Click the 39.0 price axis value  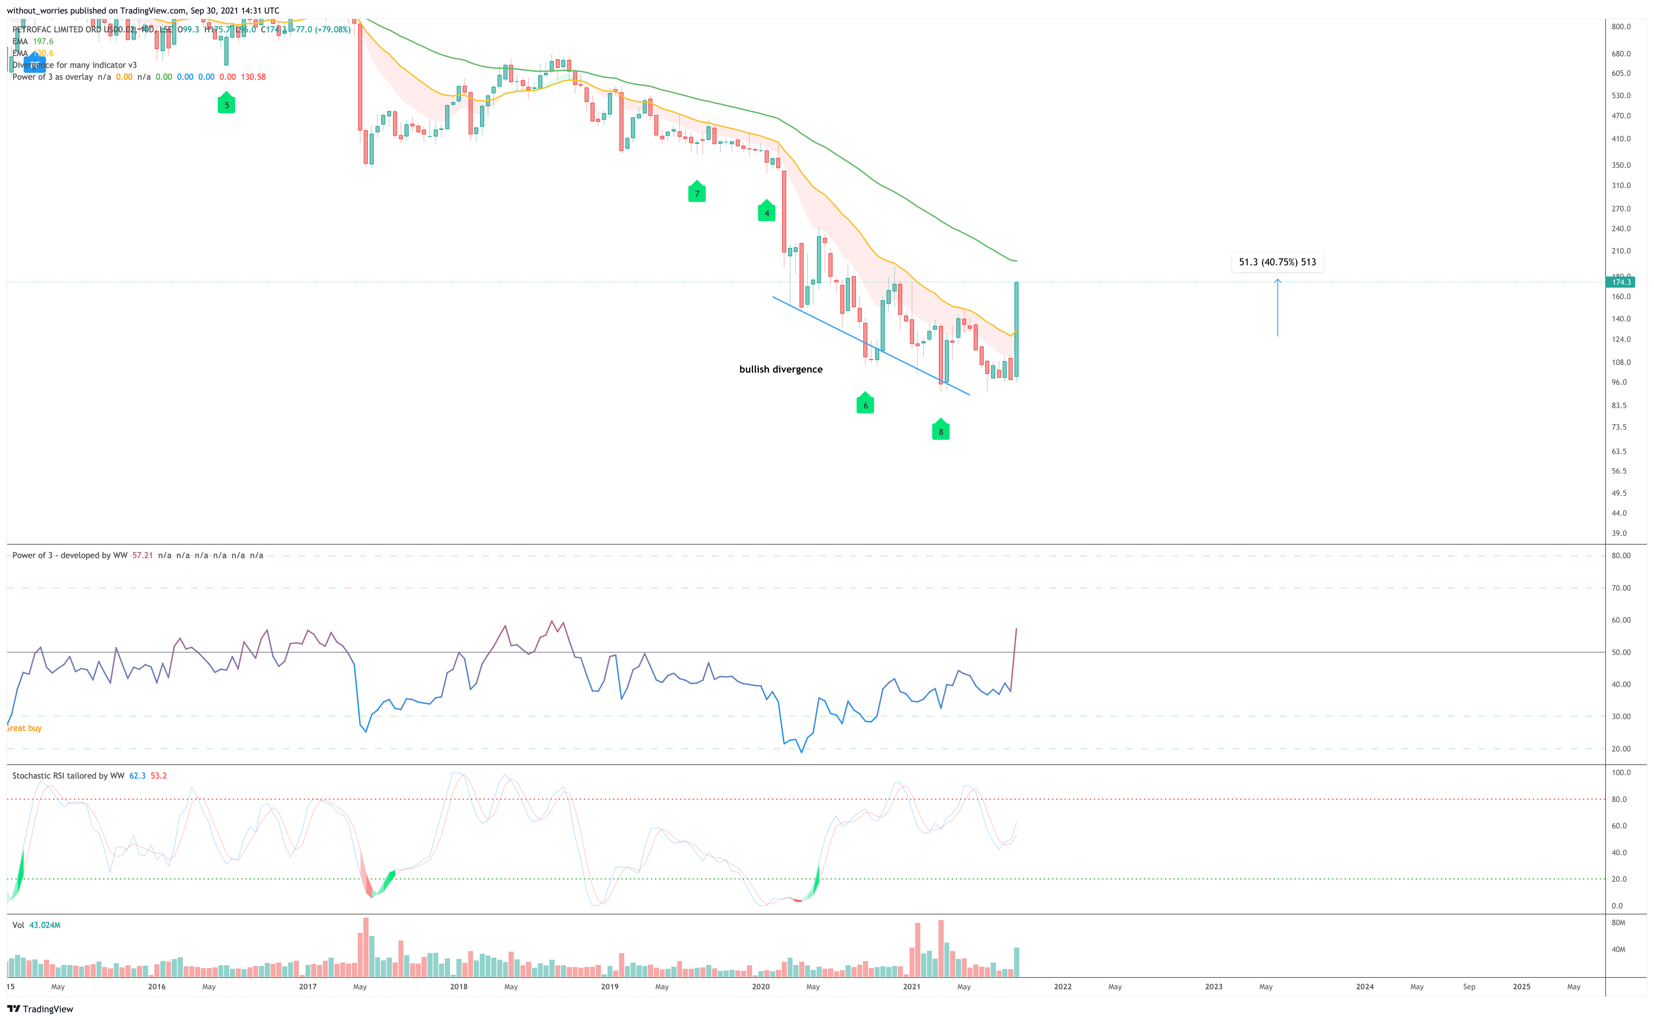tap(1619, 533)
